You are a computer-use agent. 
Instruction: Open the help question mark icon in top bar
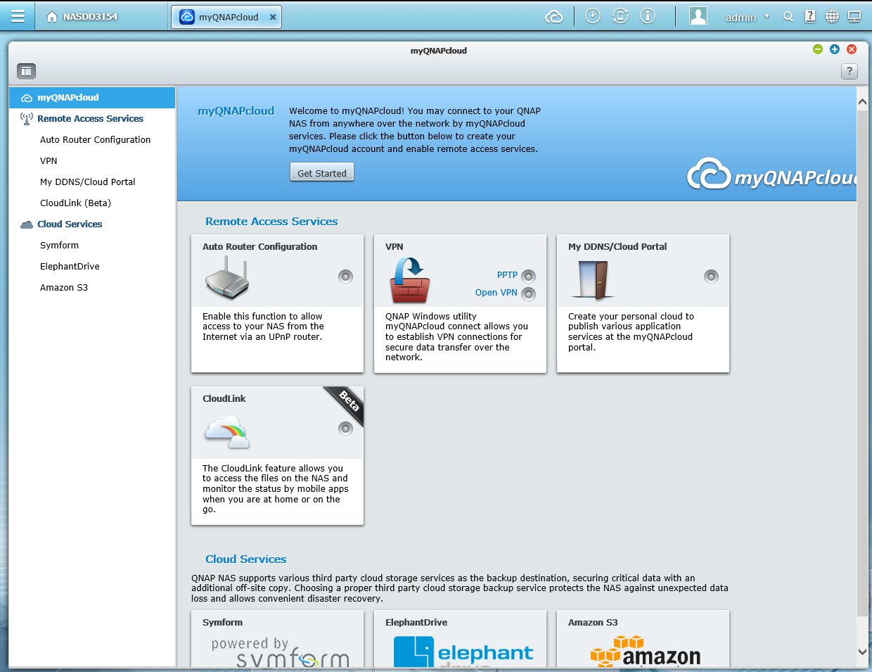click(x=810, y=16)
